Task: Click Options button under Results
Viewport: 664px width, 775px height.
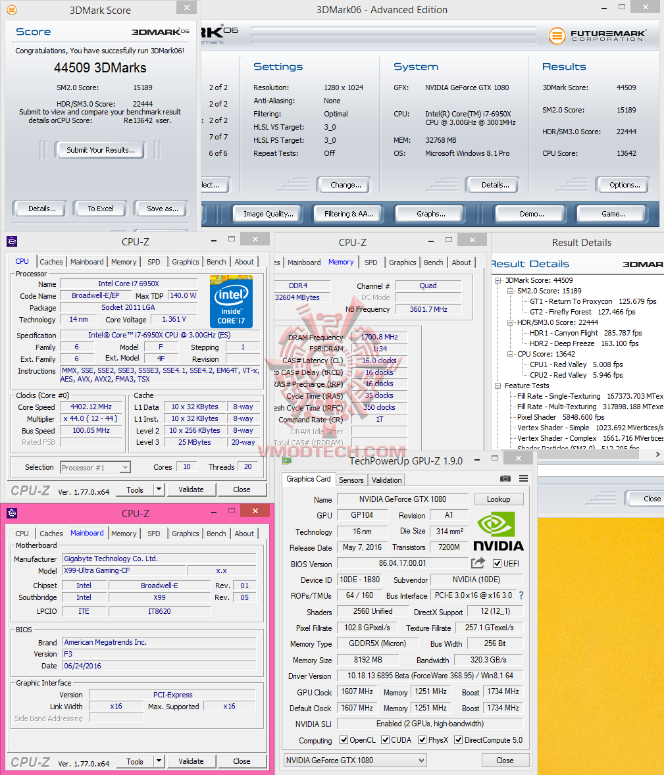Action: coord(625,185)
